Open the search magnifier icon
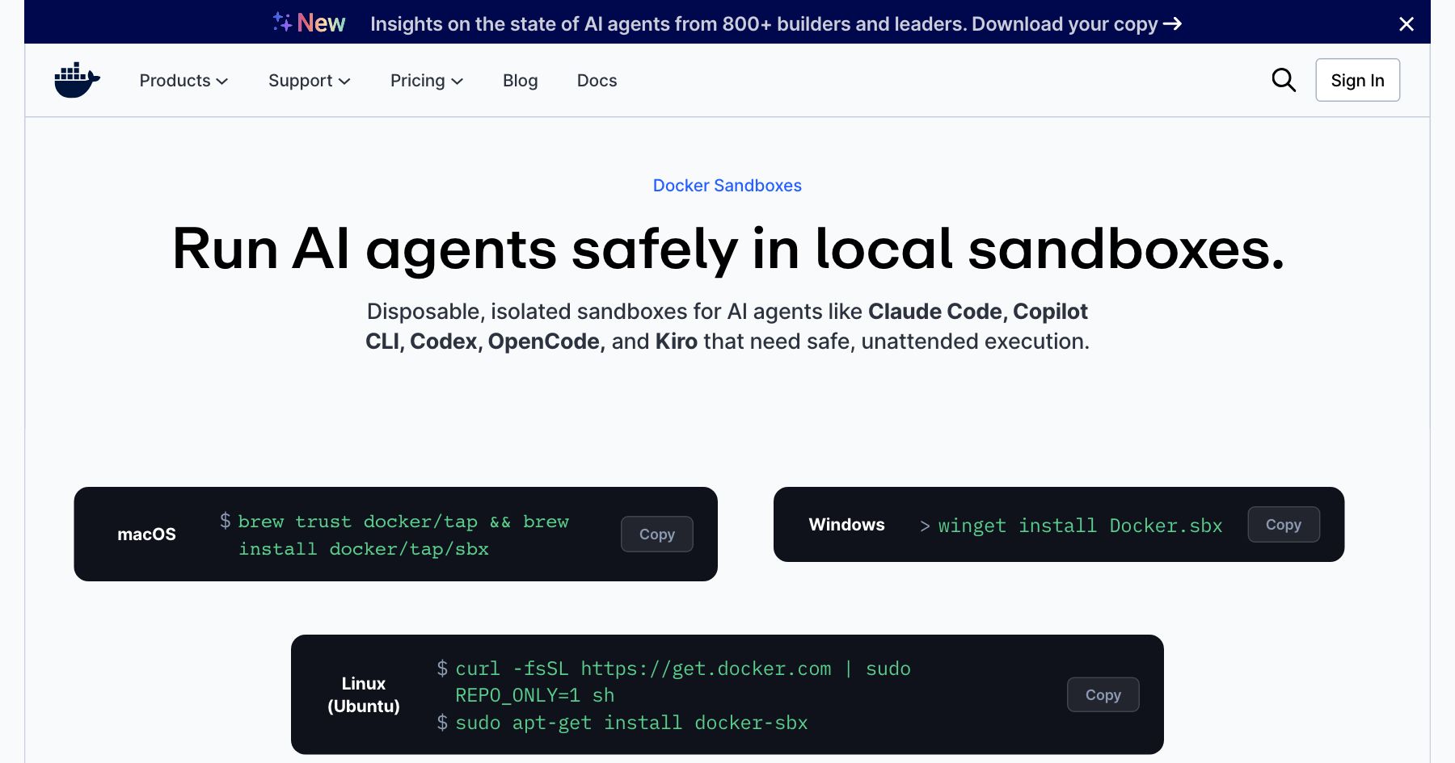Image resolution: width=1455 pixels, height=763 pixels. click(x=1284, y=80)
